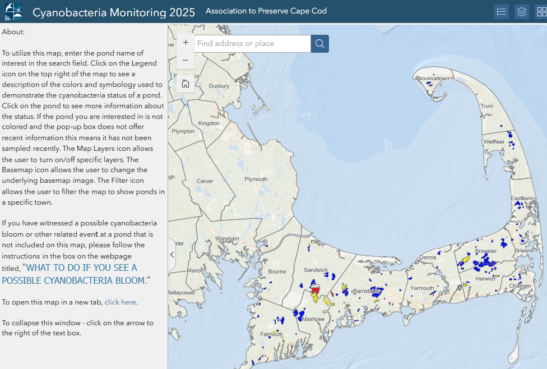Collapse the About panel with arrow
Viewport: 547px width, 369px height.
point(172,255)
